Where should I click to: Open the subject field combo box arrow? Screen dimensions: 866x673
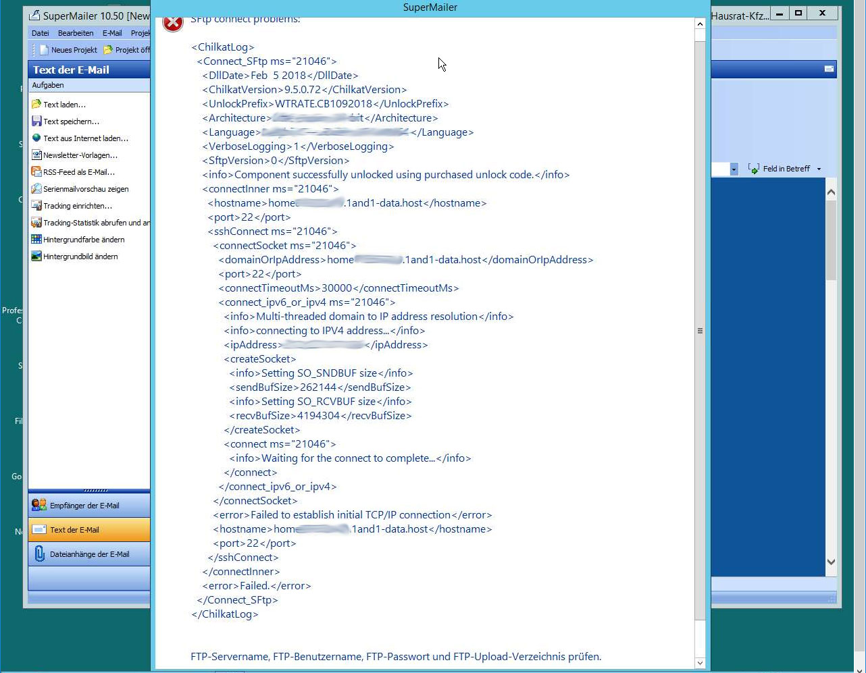click(x=734, y=169)
